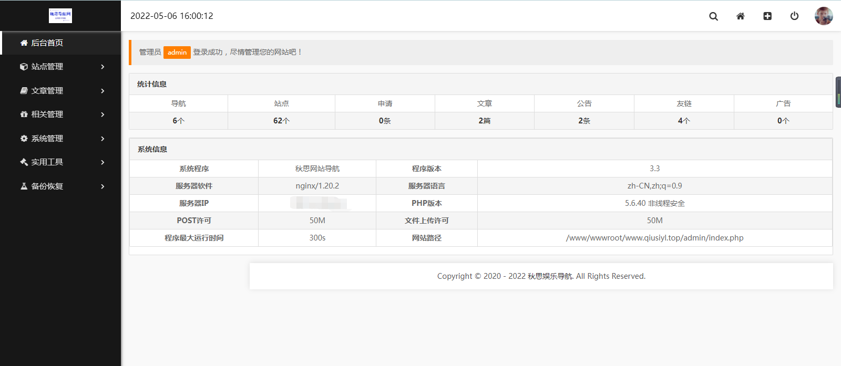Click the book icon beside 文章管理

pos(24,91)
